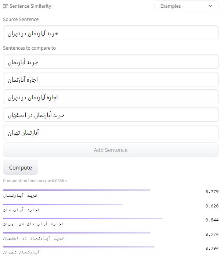Viewport: 224px width, 260px height.
Task: Click the result bar with 0.774
Action: coord(77,233)
